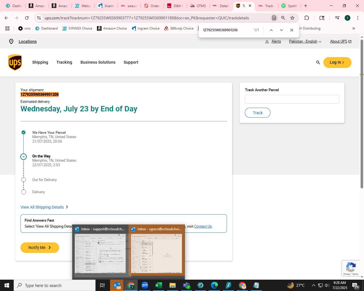Viewport: 364px width, 291px height.
Task: Open Chrome three-dot menu
Action: point(357,18)
